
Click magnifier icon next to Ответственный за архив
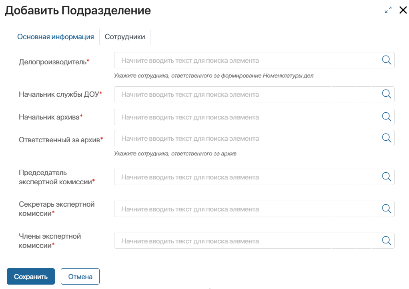coord(386,138)
